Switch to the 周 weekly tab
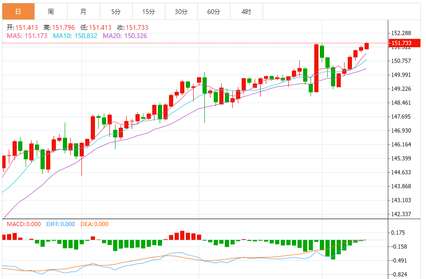Image resolution: width=426 pixels, height=279 pixels. coord(51,12)
